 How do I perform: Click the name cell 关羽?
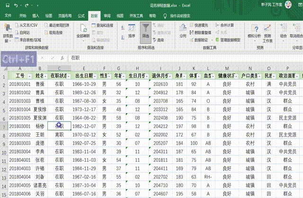(40, 194)
